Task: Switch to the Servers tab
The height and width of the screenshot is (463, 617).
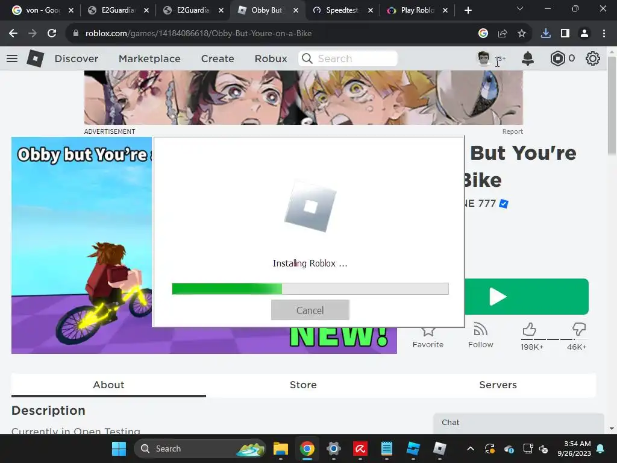Action: click(498, 385)
